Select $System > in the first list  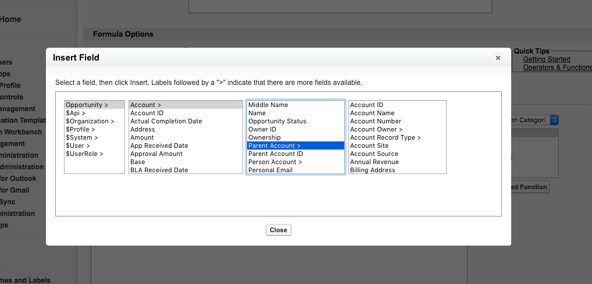click(x=82, y=137)
